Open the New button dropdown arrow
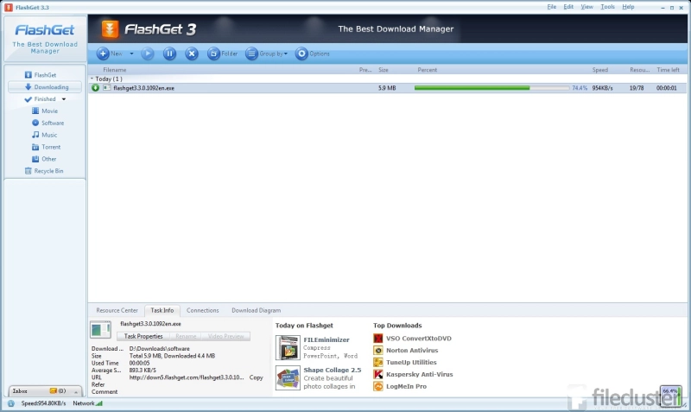Screen dimensions: 691x412 tap(131, 54)
